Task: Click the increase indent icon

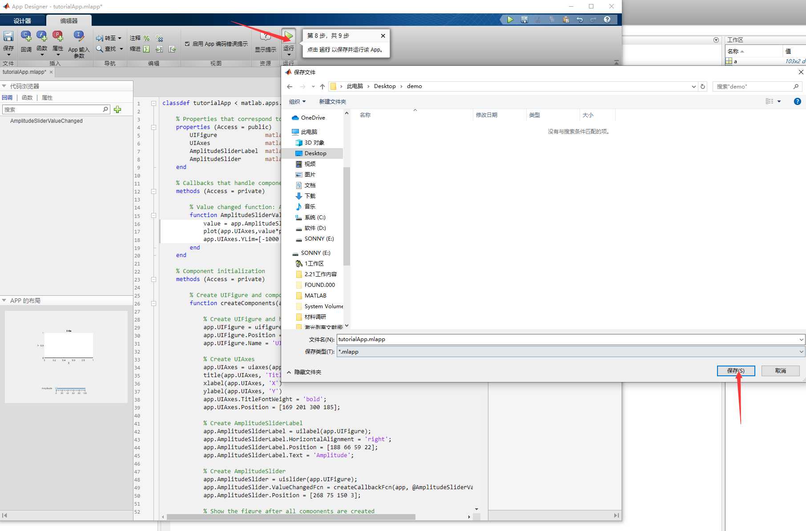Action: [159, 49]
